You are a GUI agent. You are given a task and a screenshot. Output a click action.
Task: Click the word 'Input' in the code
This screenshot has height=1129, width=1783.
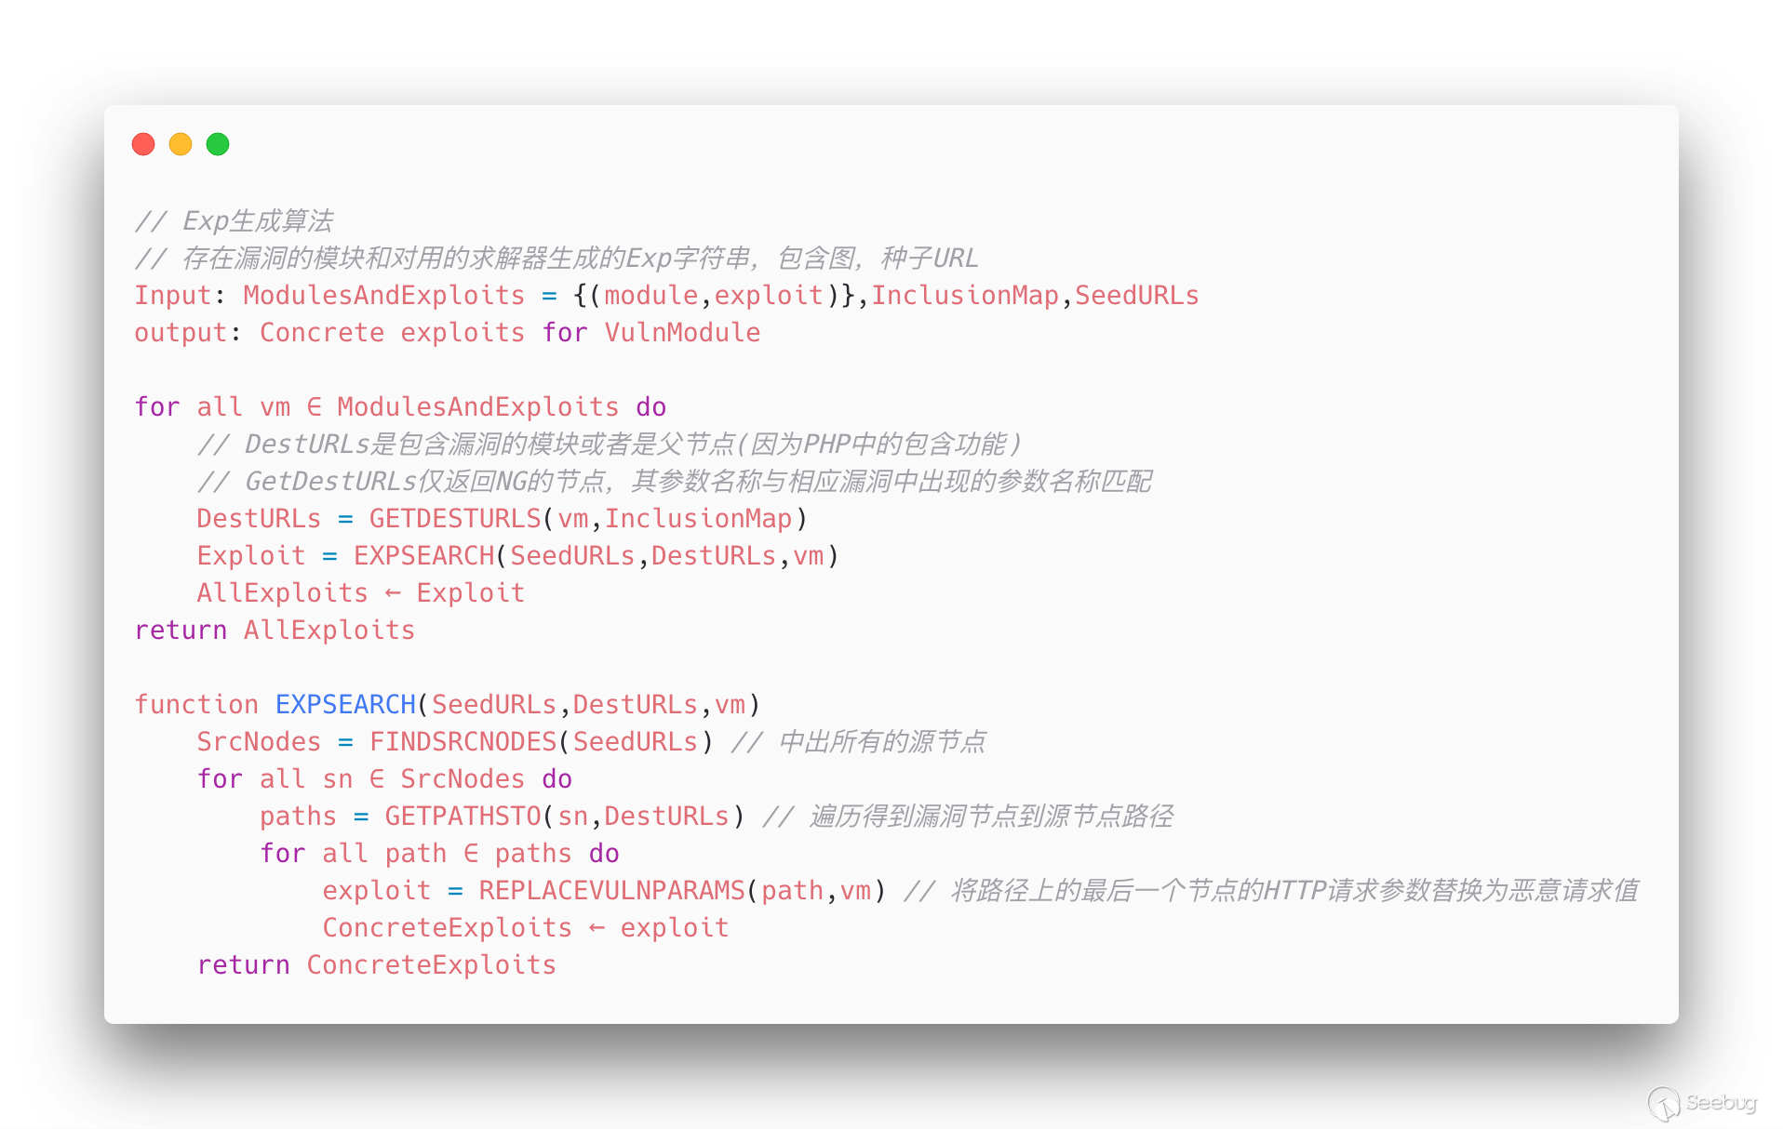pyautogui.click(x=173, y=295)
